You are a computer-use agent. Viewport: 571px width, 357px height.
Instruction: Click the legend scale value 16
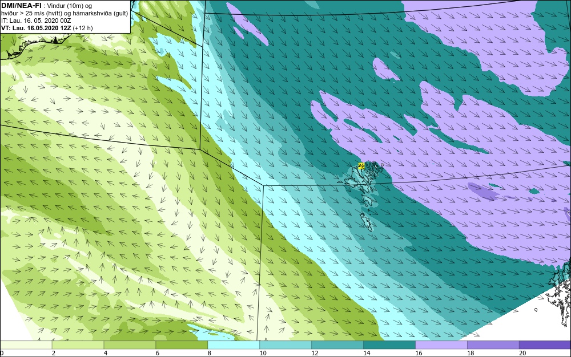[419, 353]
